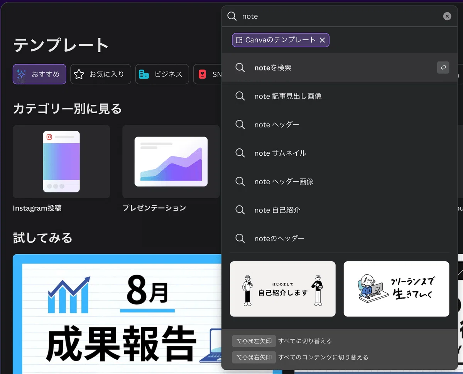This screenshot has width=463, height=374.
Task: Select suggestion 'note サムネイル'
Action: click(x=340, y=153)
